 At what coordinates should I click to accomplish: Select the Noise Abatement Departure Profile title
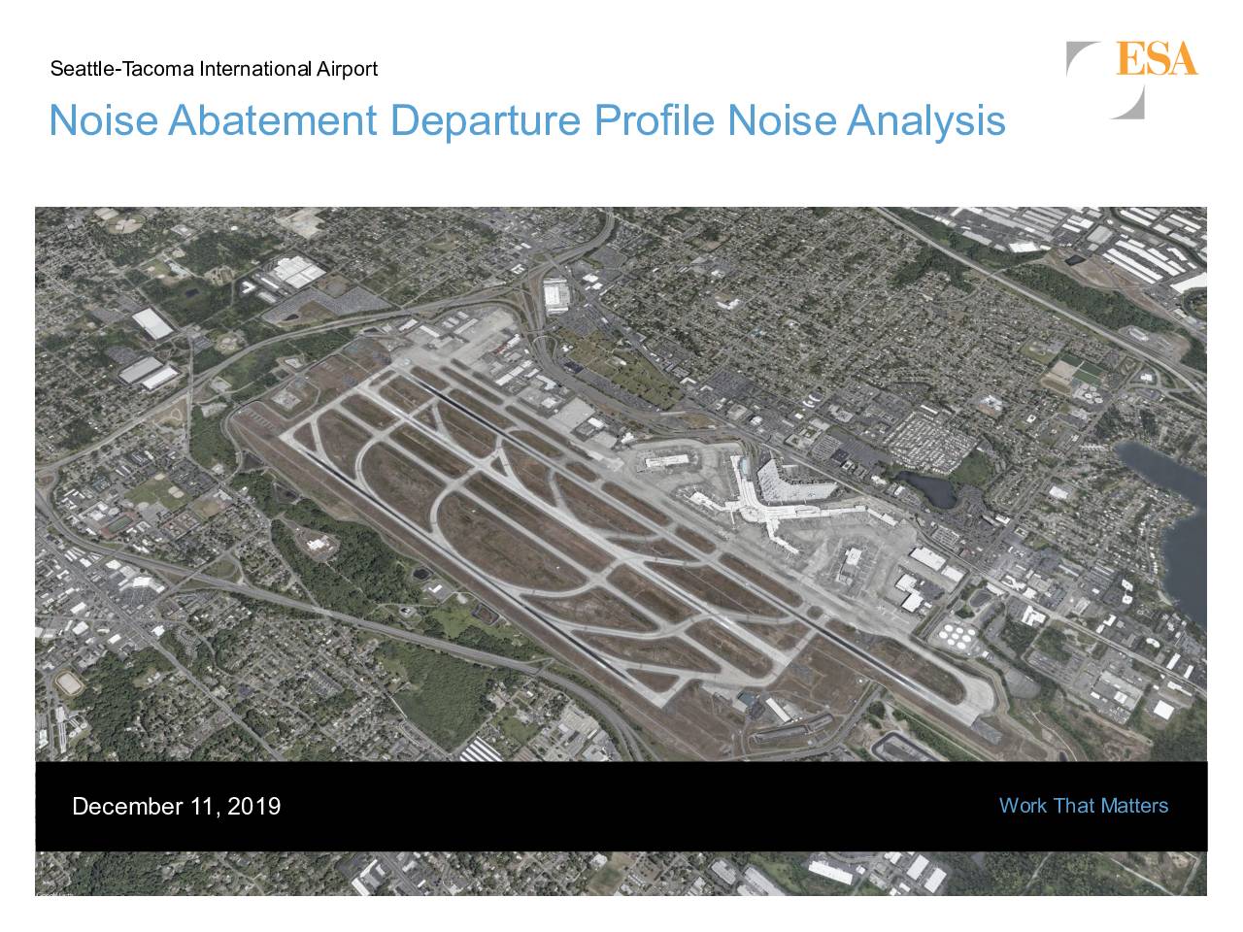(x=526, y=121)
